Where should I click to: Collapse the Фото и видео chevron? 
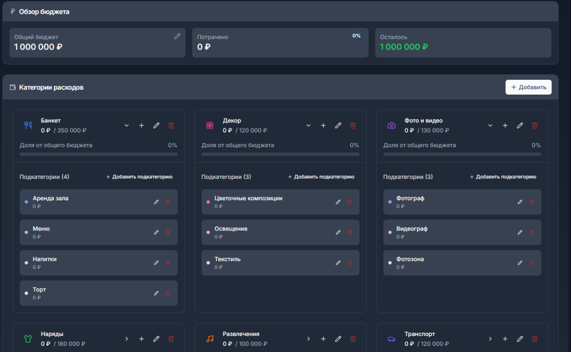pos(490,125)
